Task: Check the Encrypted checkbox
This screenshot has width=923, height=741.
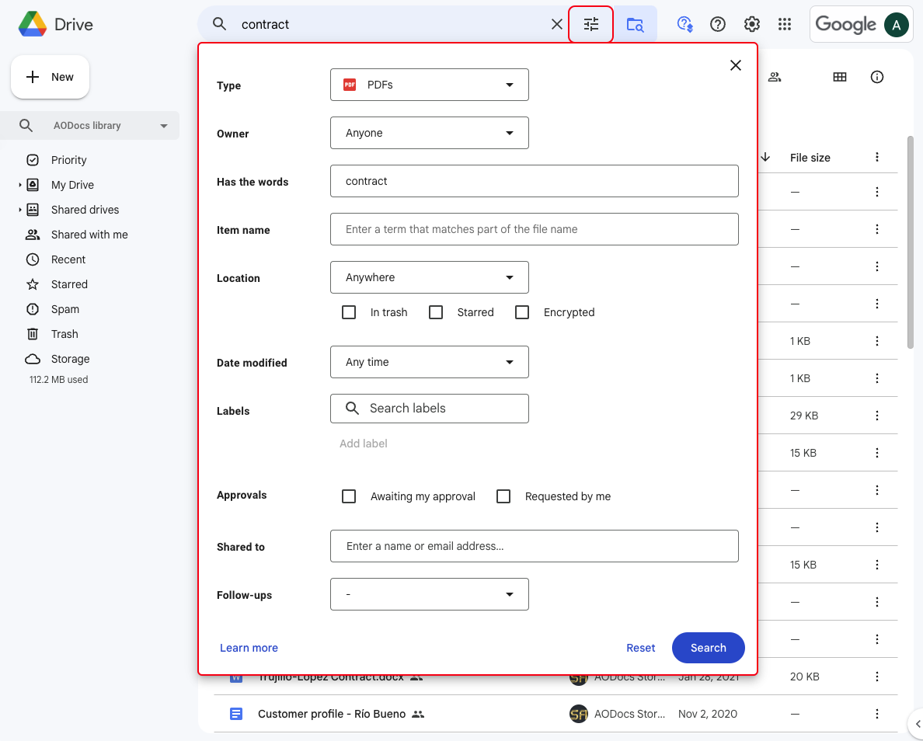Action: pyautogui.click(x=522, y=312)
